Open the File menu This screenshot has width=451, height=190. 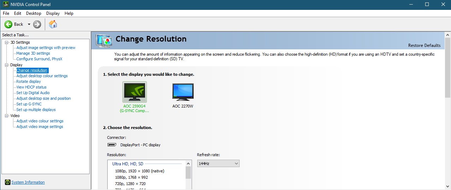click(x=6, y=13)
